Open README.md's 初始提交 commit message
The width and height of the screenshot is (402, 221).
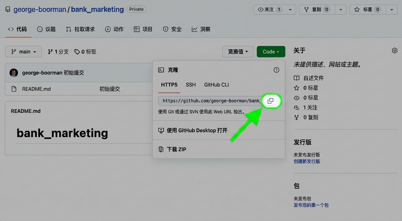(110, 89)
